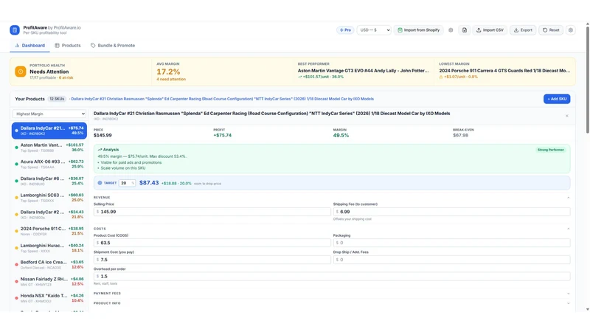Screen dimensions: 590x332
Task: Select Honda NSX "Kaido T... product row
Action: tap(49, 298)
